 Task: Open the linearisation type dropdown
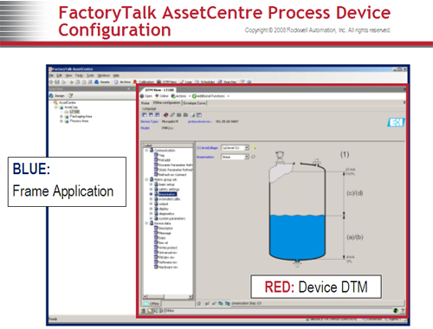coord(235,157)
